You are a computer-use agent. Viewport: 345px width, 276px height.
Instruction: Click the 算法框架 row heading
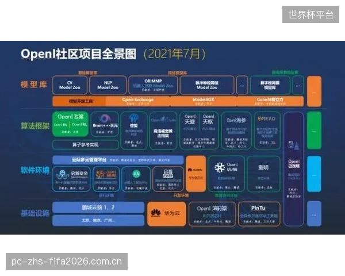(35, 126)
